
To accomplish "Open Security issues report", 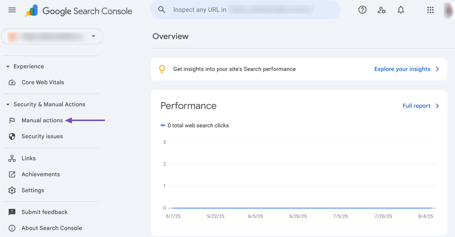I will [42, 136].
